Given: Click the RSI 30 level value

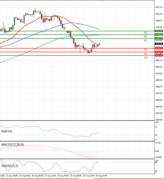Looking at the screenshot, I should click(x=156, y=135).
